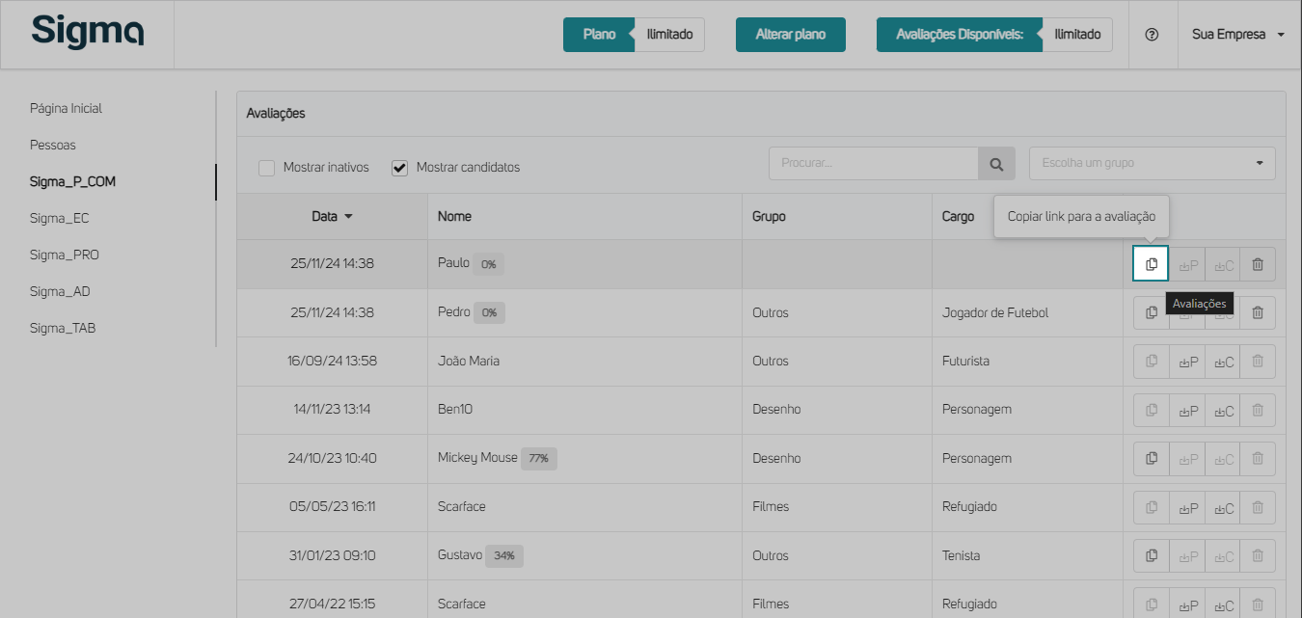Viewport: 1302px width, 618px height.
Task: Copy the evaluation link for Mickey Mouse
Action: (1151, 459)
